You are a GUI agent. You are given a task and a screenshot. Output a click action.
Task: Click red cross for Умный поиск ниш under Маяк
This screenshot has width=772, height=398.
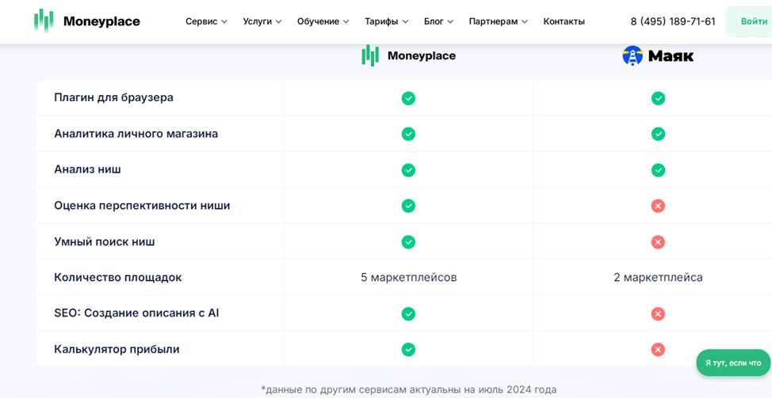click(658, 242)
